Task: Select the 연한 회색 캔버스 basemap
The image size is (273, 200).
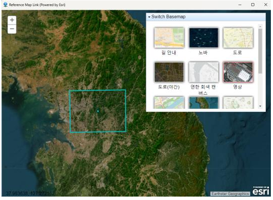Action: [203, 72]
